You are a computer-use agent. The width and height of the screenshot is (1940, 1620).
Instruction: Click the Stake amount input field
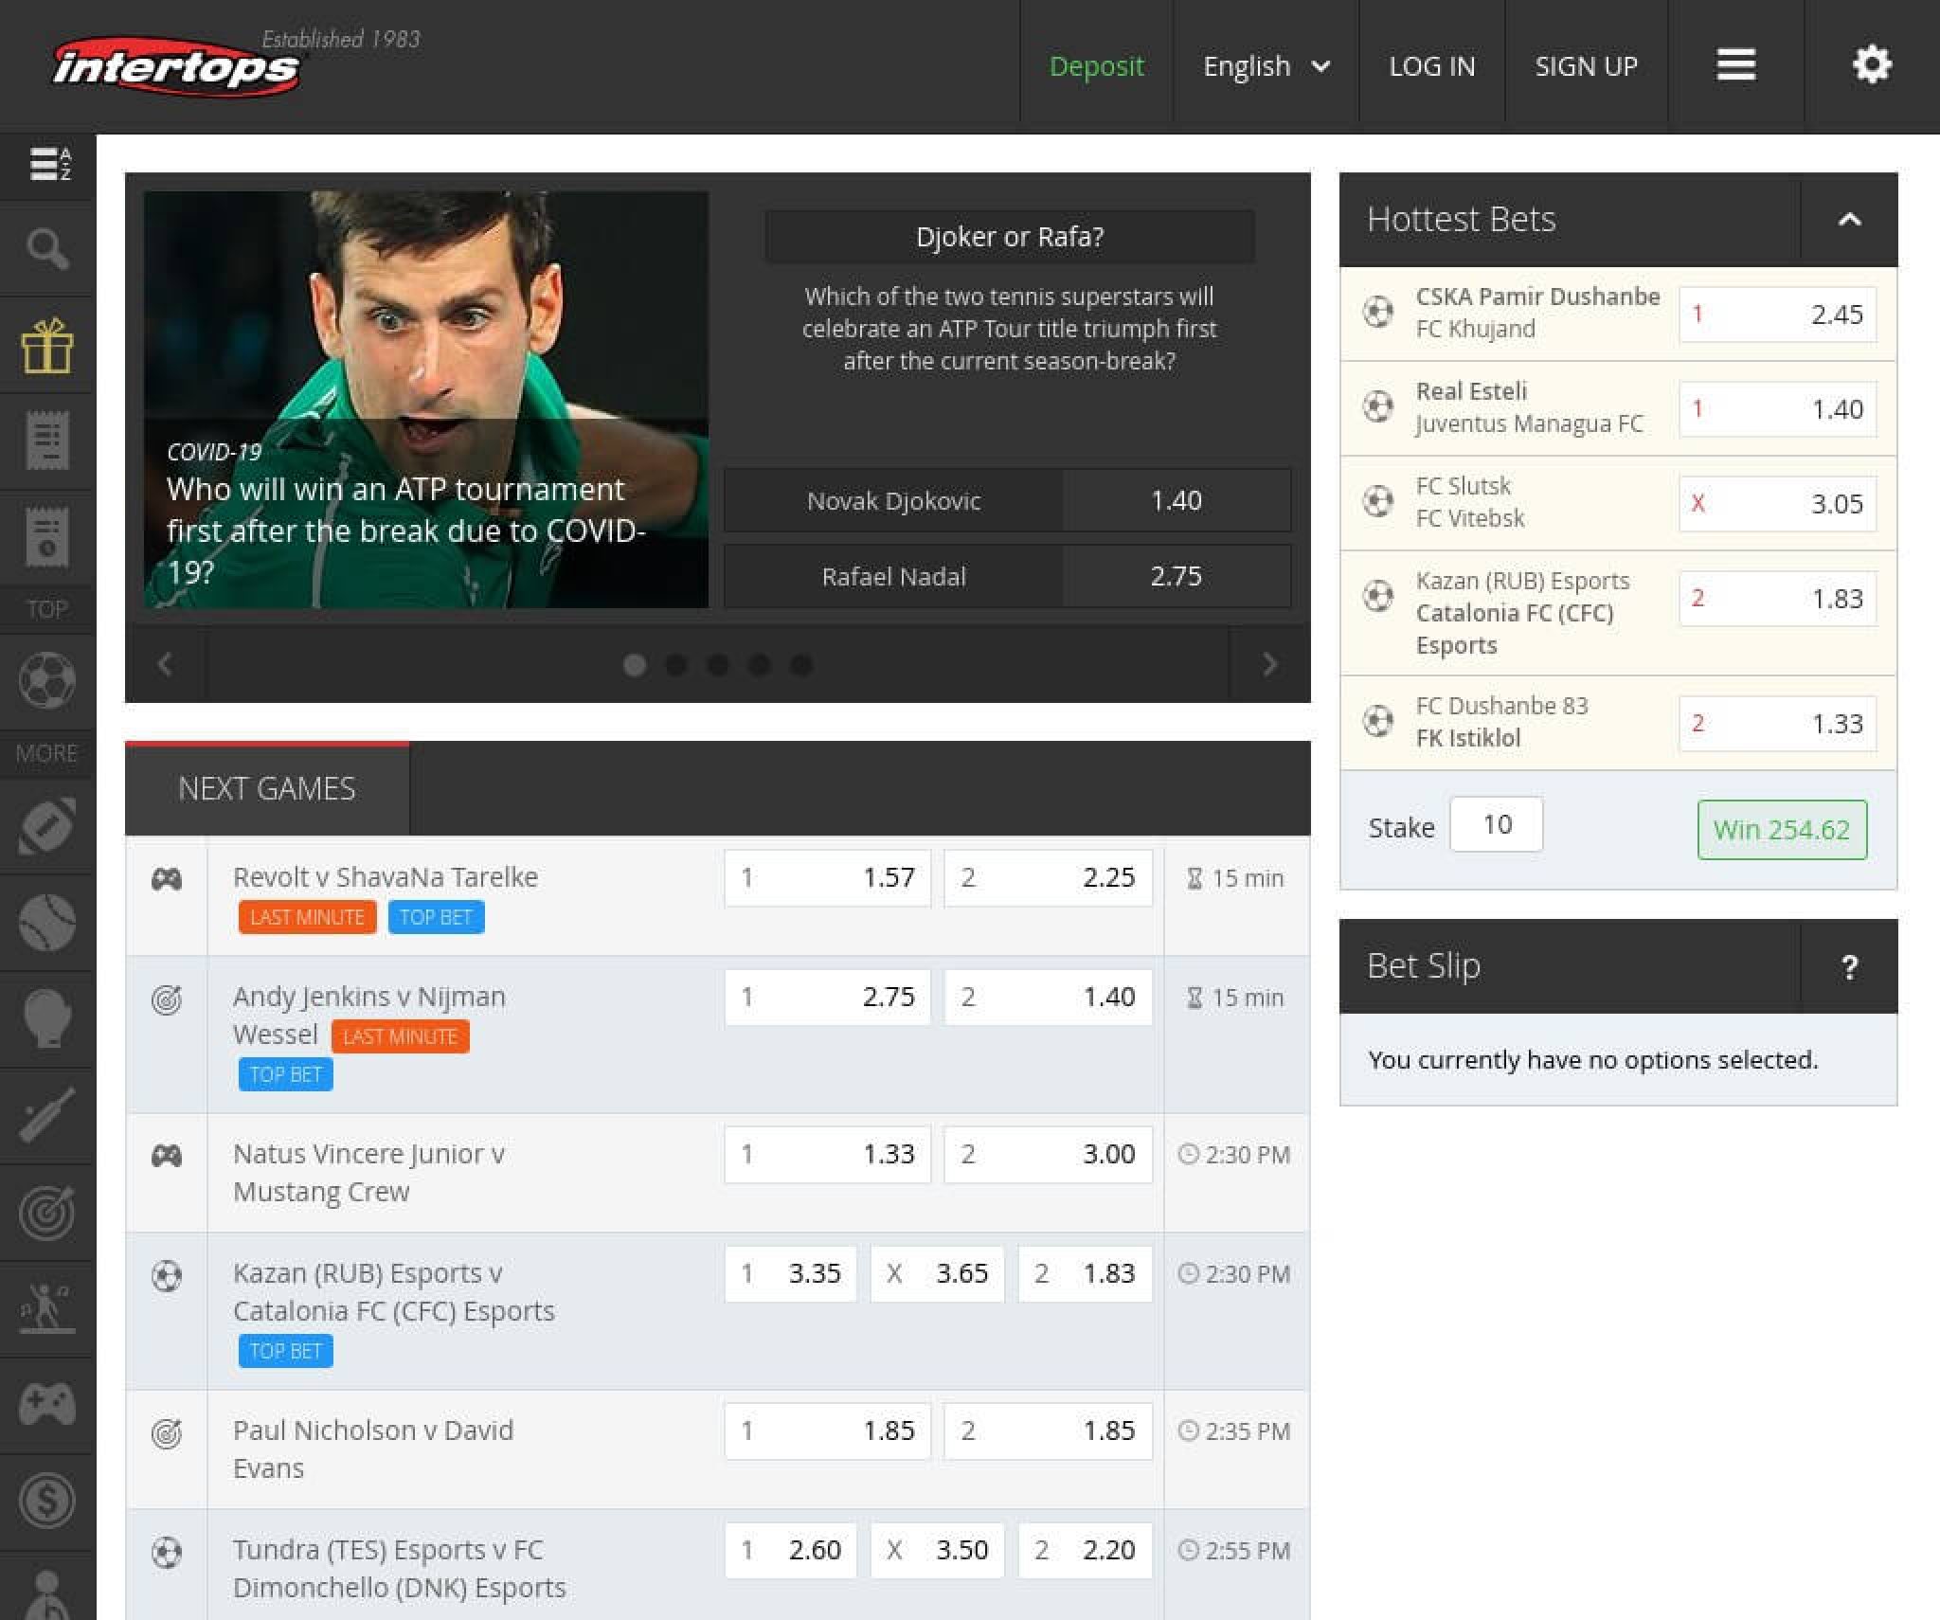click(x=1497, y=825)
